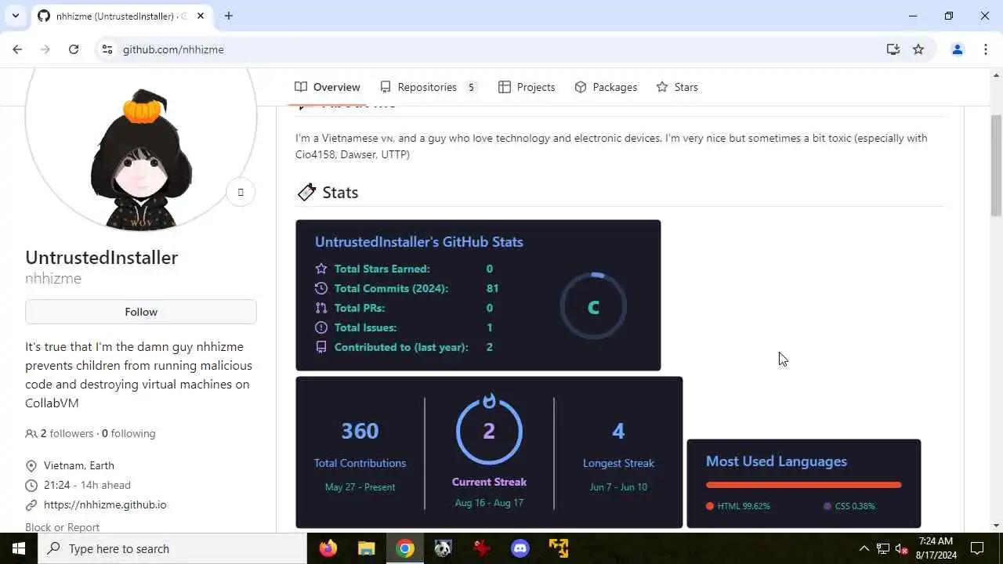Open the Chrome profile icon

tap(957, 49)
